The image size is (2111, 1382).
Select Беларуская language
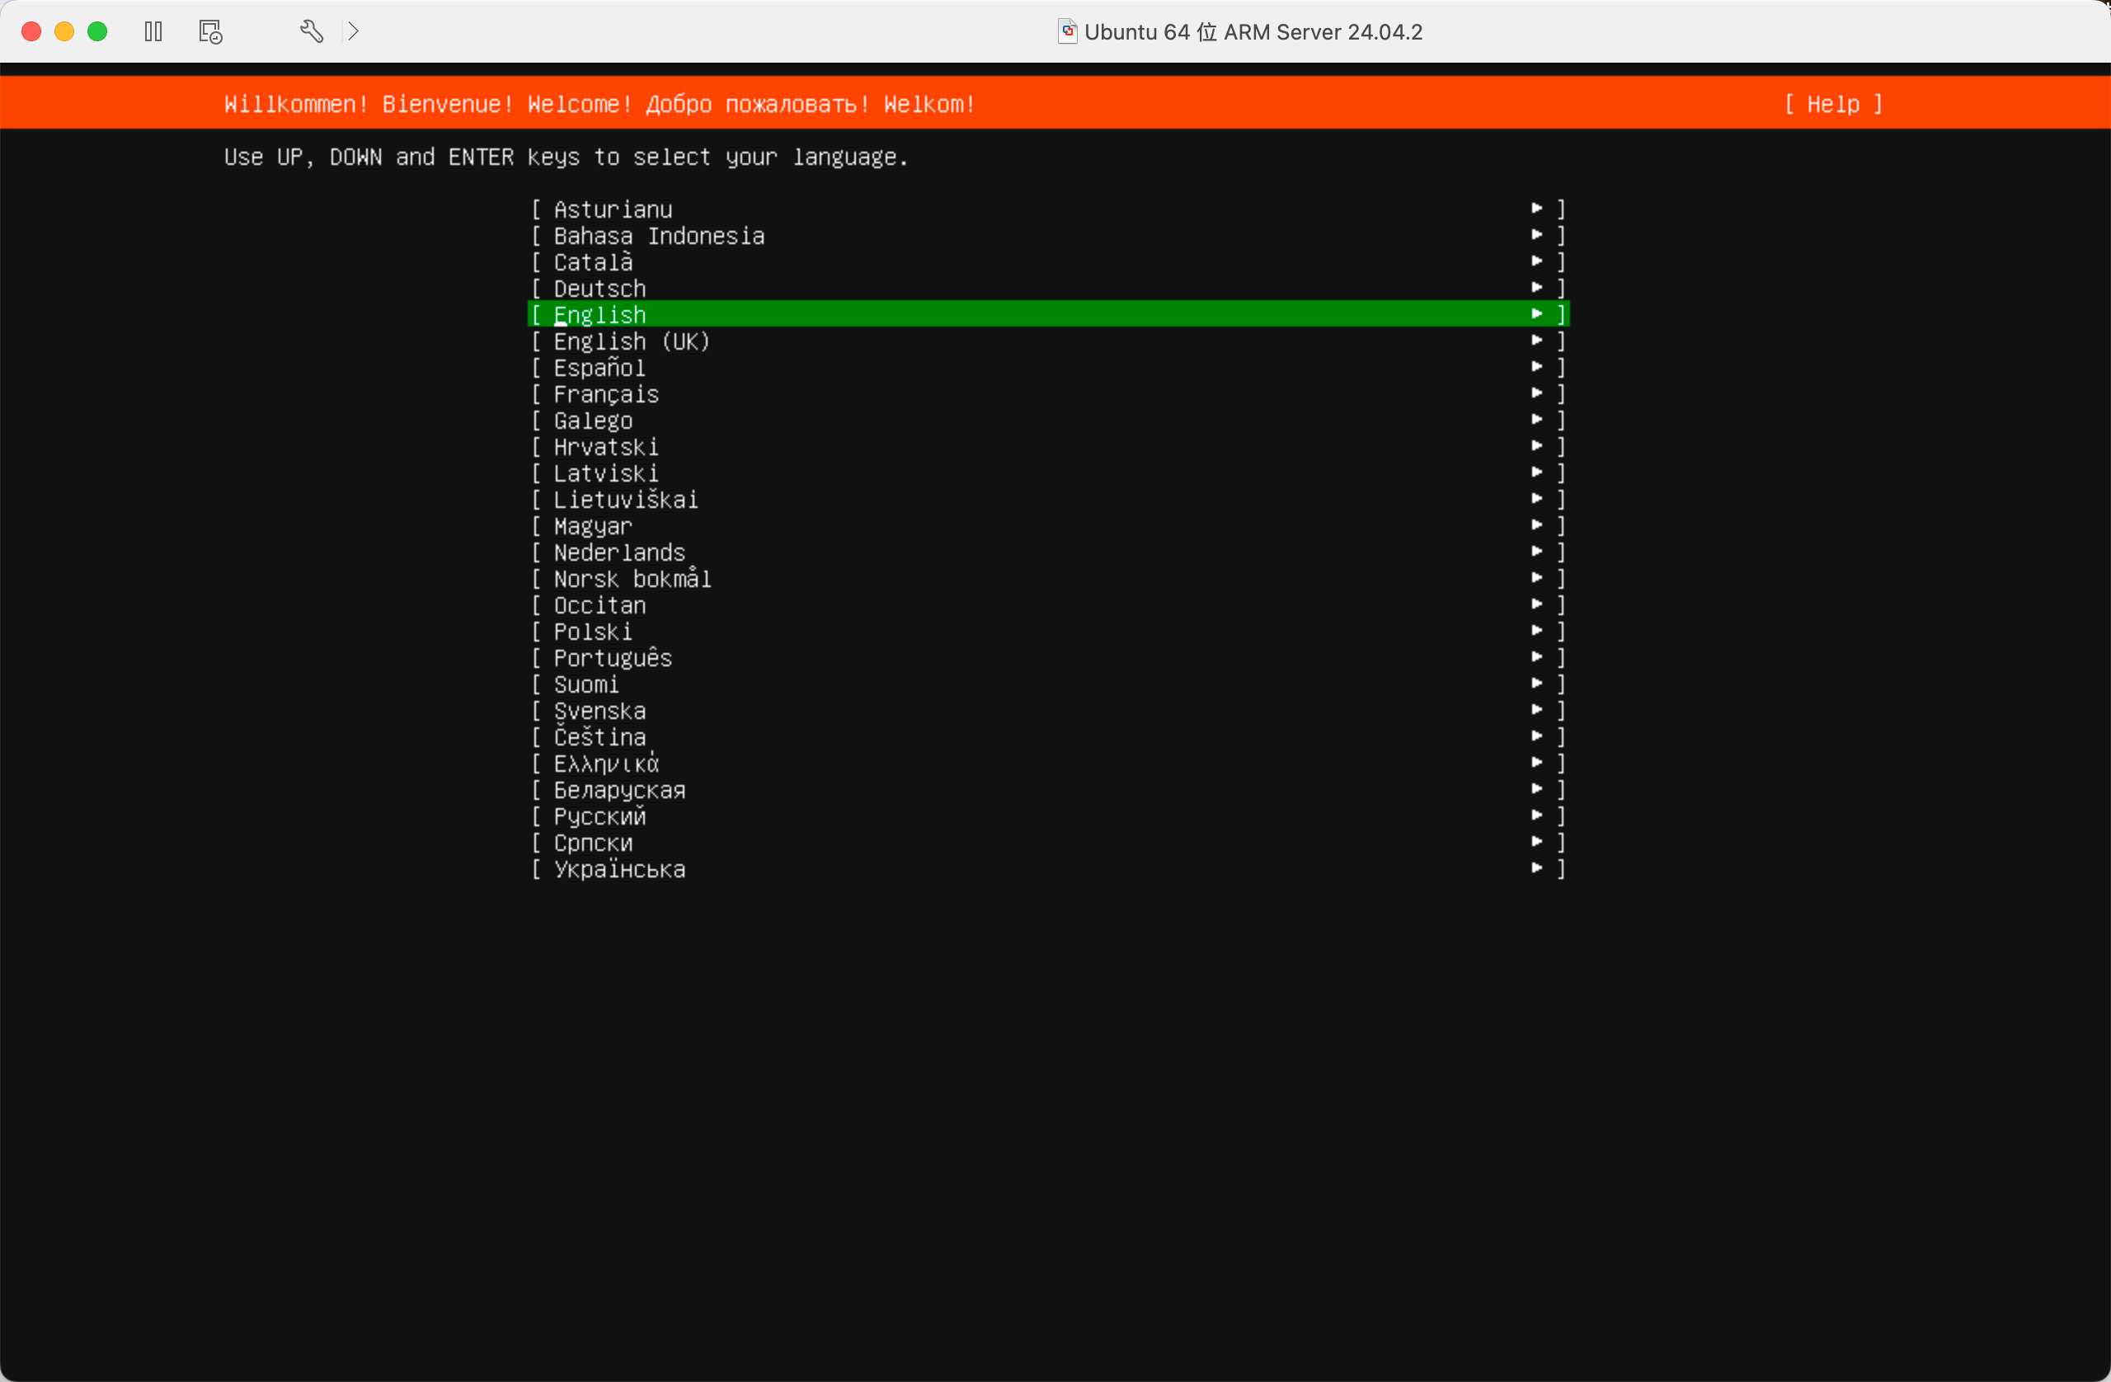1048,790
